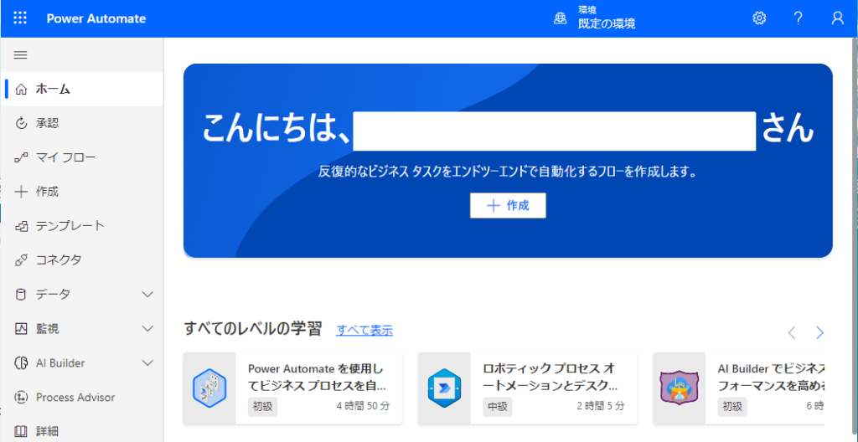The width and height of the screenshot is (858, 442).
Task: Click the こんにちは、 greeting text
Action: pyautogui.click(x=276, y=130)
